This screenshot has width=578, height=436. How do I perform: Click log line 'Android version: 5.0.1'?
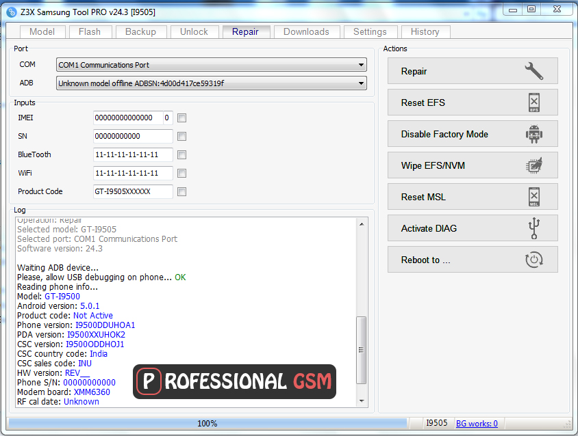point(58,305)
